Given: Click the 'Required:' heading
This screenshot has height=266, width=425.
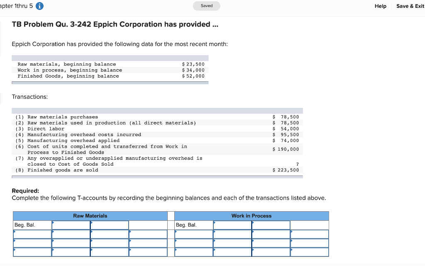Looking at the screenshot, I should (25, 191).
